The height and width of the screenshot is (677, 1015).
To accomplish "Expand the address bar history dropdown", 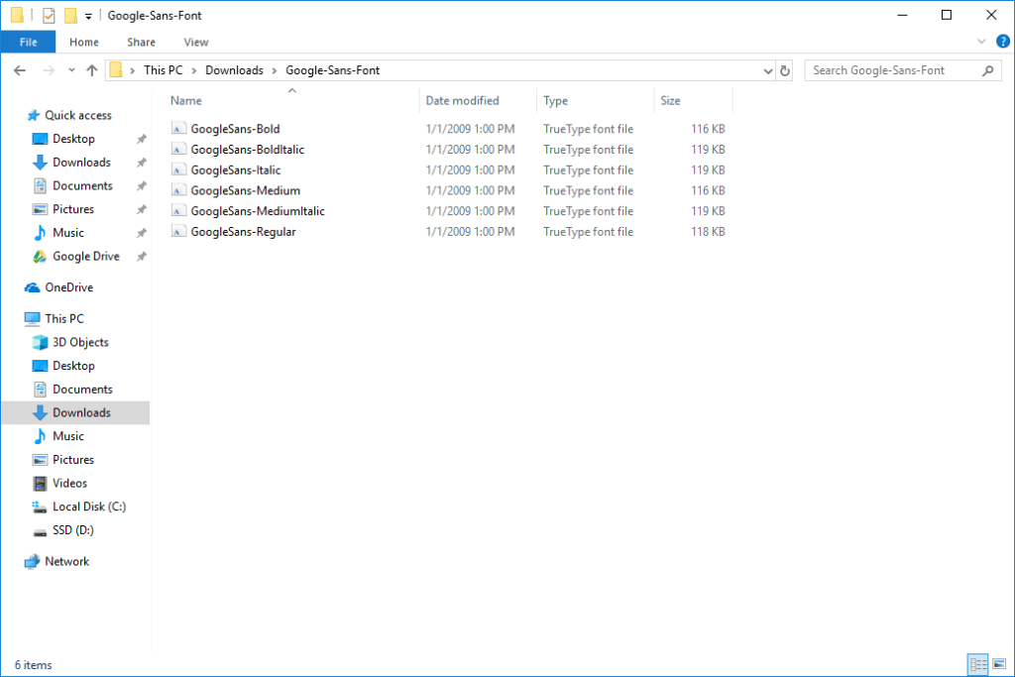I will pos(767,69).
